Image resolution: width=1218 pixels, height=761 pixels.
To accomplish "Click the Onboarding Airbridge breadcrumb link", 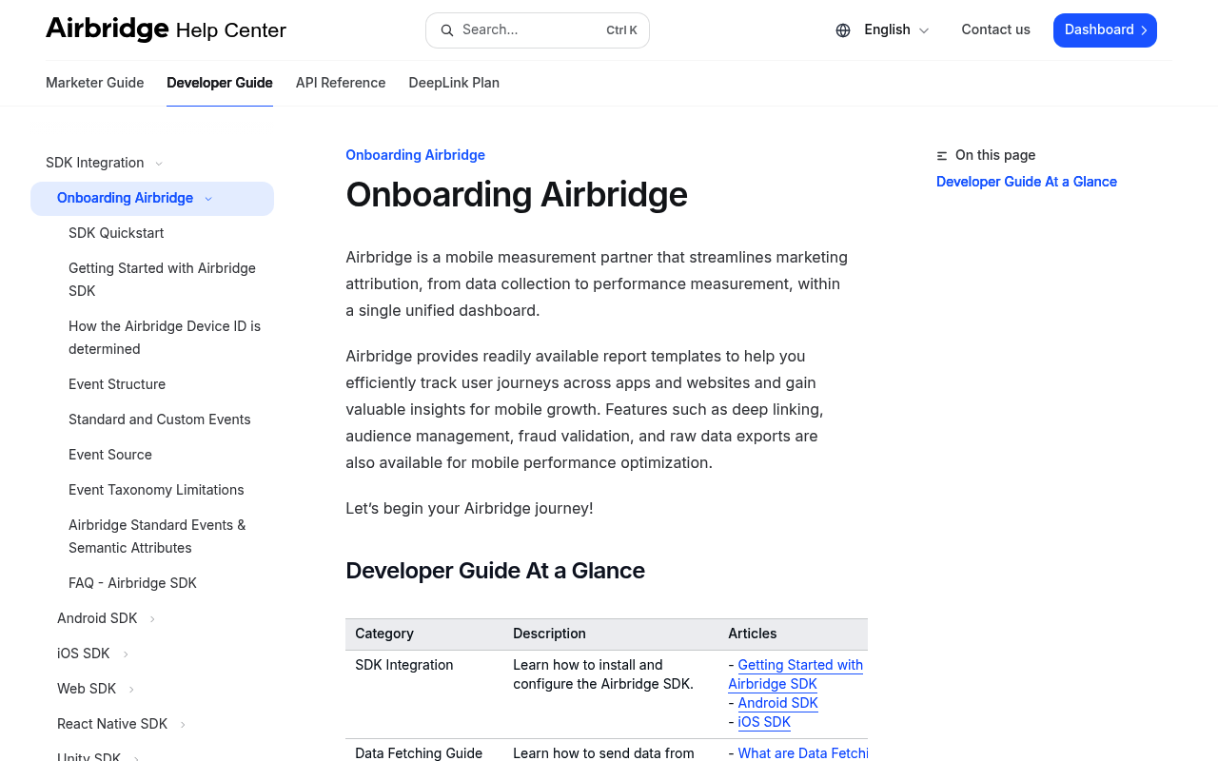I will click(415, 155).
